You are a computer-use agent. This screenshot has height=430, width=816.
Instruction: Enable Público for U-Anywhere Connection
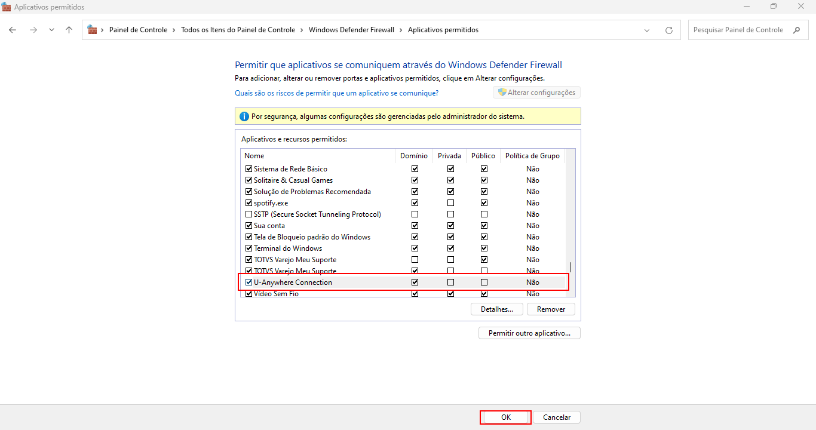(x=484, y=282)
